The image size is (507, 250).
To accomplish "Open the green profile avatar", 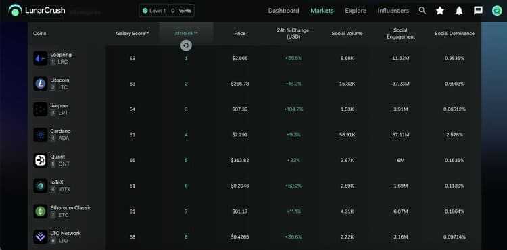I will pos(497,11).
